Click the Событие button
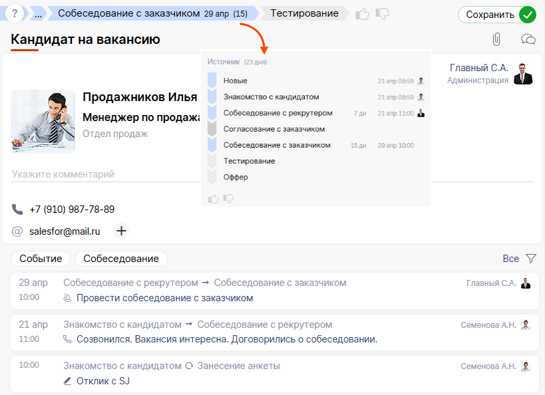545x395 pixels. (x=41, y=259)
